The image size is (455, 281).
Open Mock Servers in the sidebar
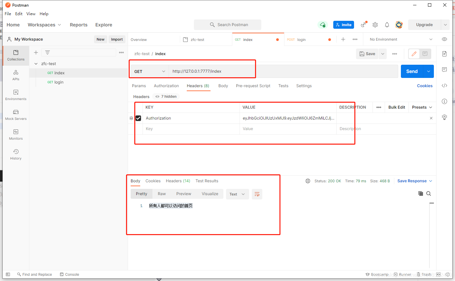pos(16,115)
